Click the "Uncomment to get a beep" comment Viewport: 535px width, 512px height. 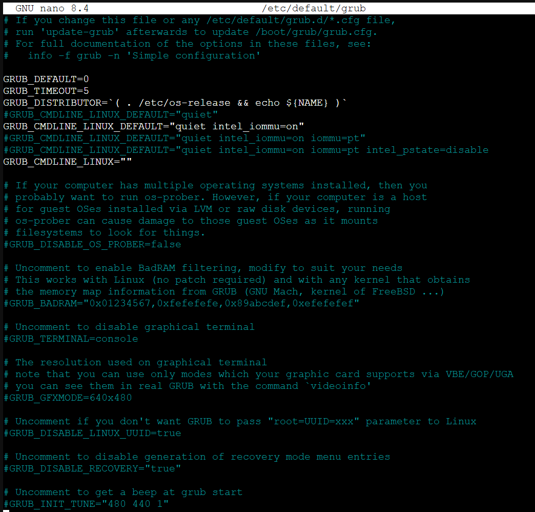click(123, 492)
